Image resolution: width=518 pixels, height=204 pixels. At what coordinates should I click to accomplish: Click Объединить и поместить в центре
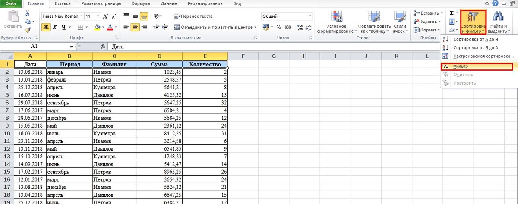[x=213, y=27]
